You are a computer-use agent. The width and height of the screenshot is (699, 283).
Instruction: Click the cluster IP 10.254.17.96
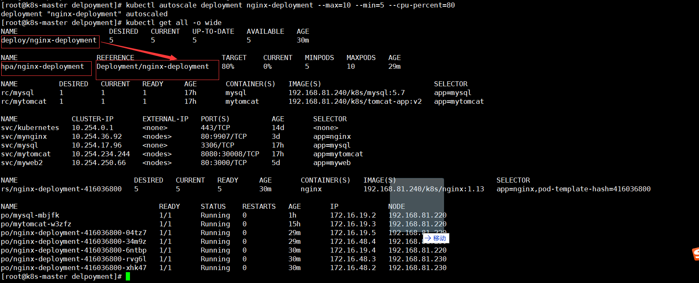(97, 145)
